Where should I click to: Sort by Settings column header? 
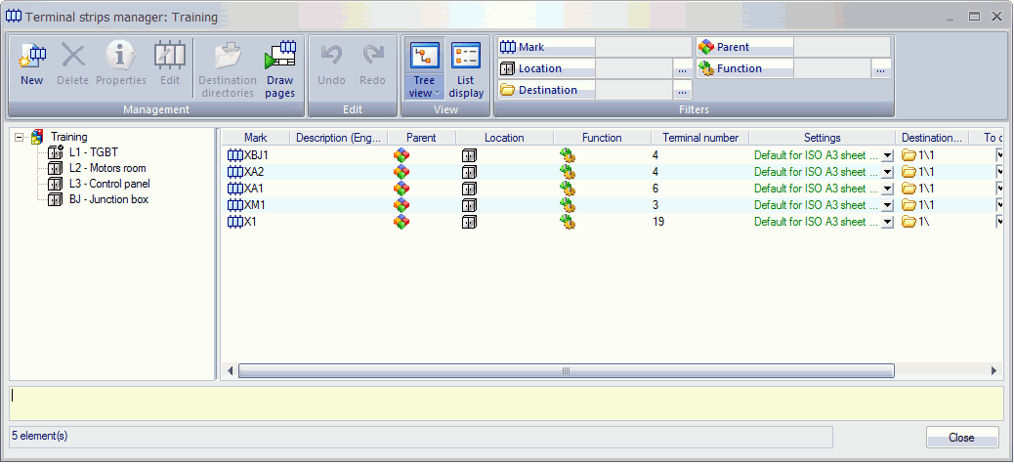[x=822, y=138]
